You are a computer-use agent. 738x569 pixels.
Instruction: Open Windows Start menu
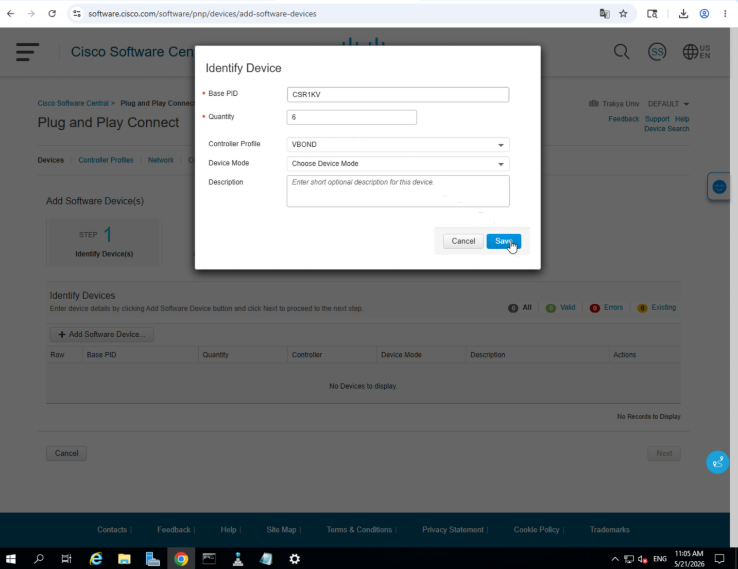[x=11, y=559]
